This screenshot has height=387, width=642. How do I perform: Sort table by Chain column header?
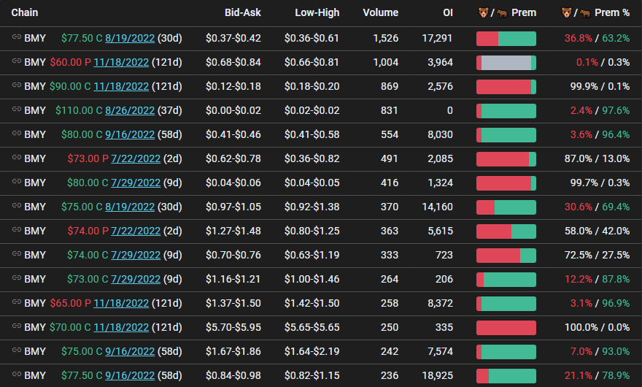pos(25,12)
